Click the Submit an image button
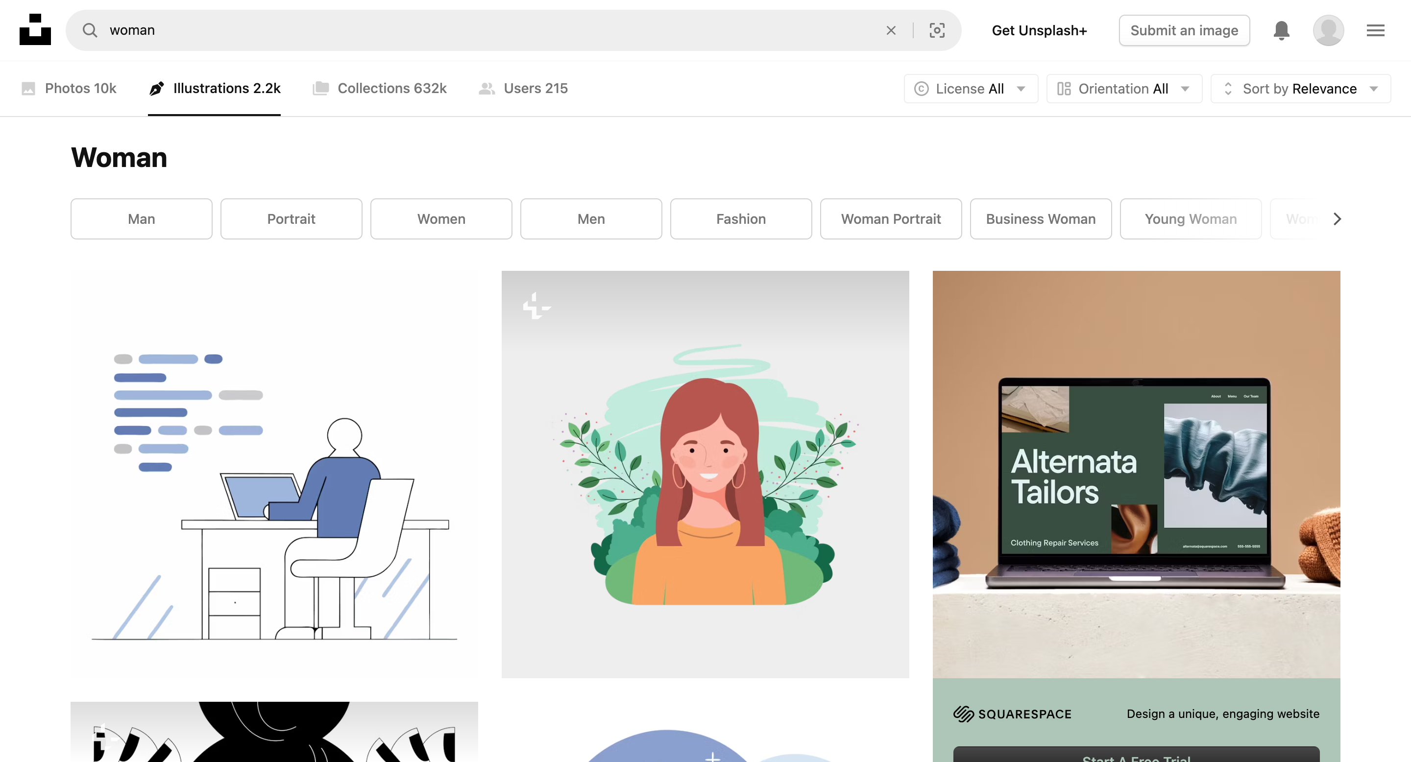The image size is (1411, 762). [1184, 30]
